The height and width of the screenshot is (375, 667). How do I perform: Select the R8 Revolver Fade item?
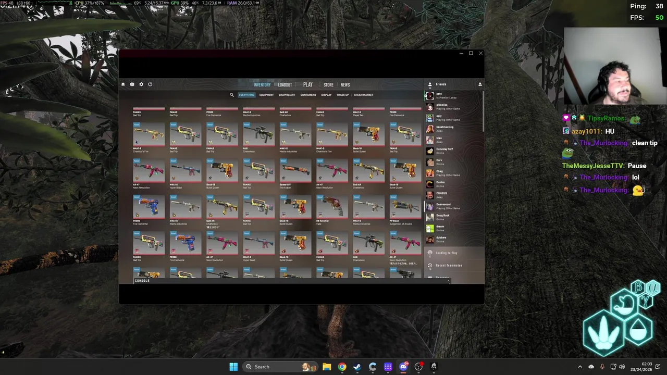tap(332, 210)
